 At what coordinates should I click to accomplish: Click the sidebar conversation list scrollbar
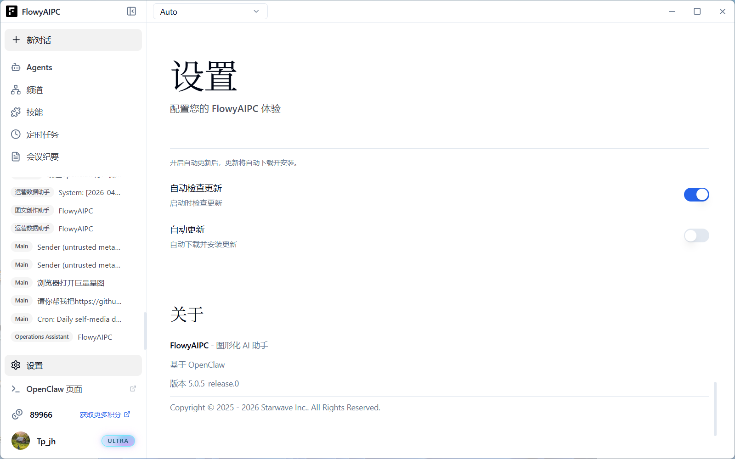coord(145,331)
